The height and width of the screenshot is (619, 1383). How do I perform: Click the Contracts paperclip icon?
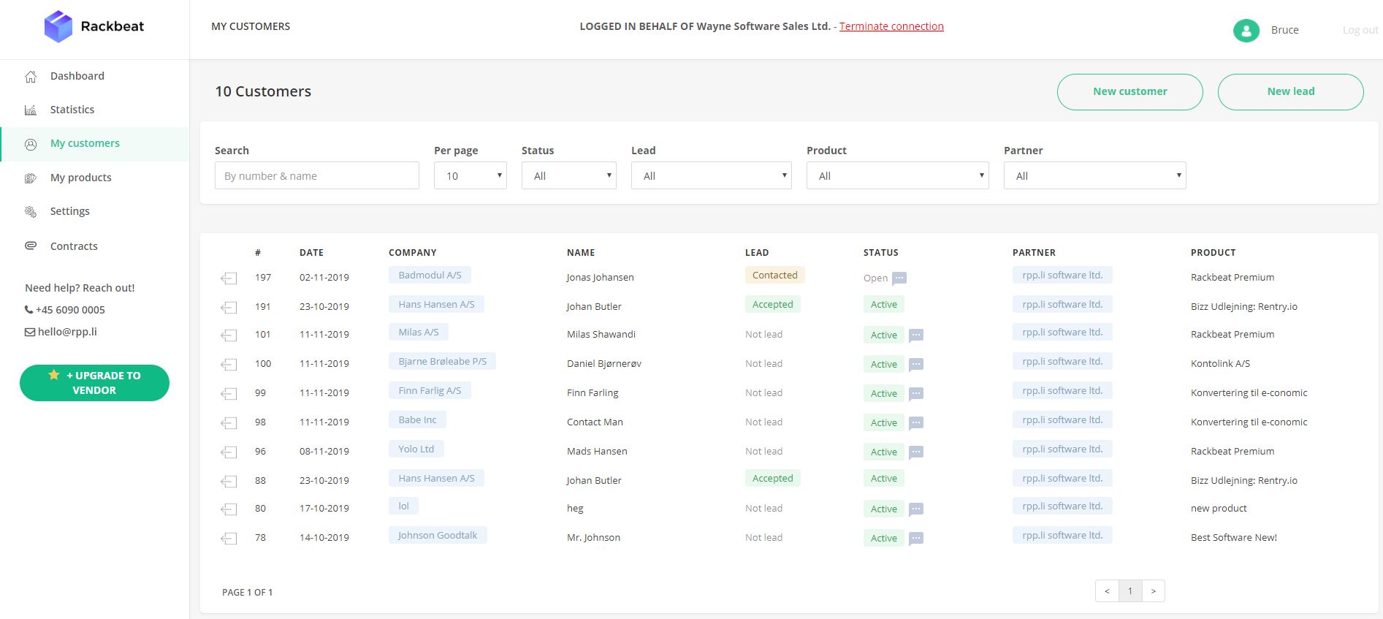pyautogui.click(x=31, y=246)
